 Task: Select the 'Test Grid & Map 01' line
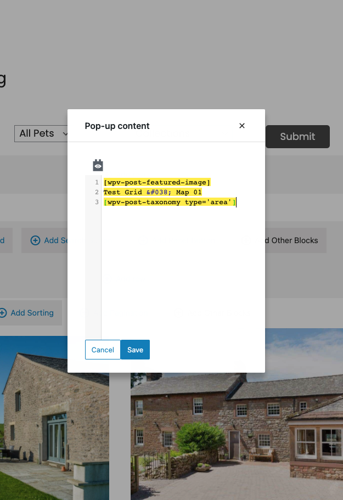click(x=153, y=192)
